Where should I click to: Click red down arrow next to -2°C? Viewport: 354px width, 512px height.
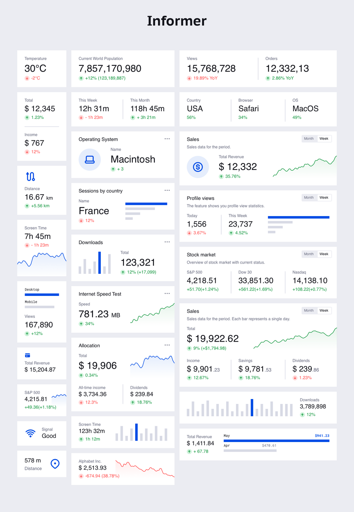(27, 78)
